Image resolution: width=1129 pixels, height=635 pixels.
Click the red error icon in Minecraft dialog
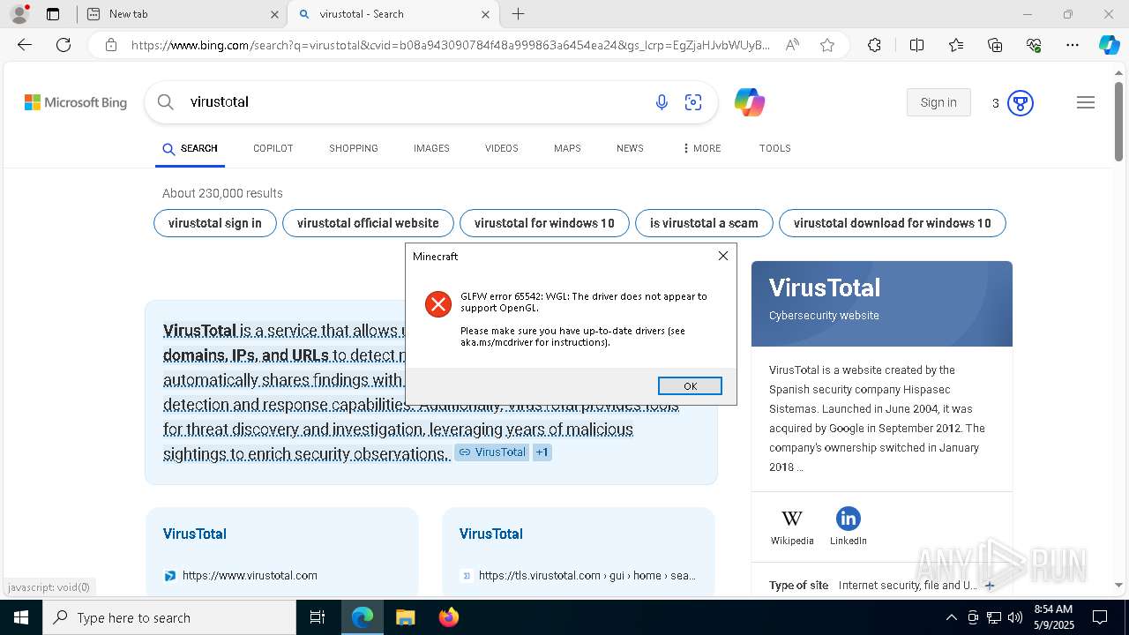[x=437, y=304]
